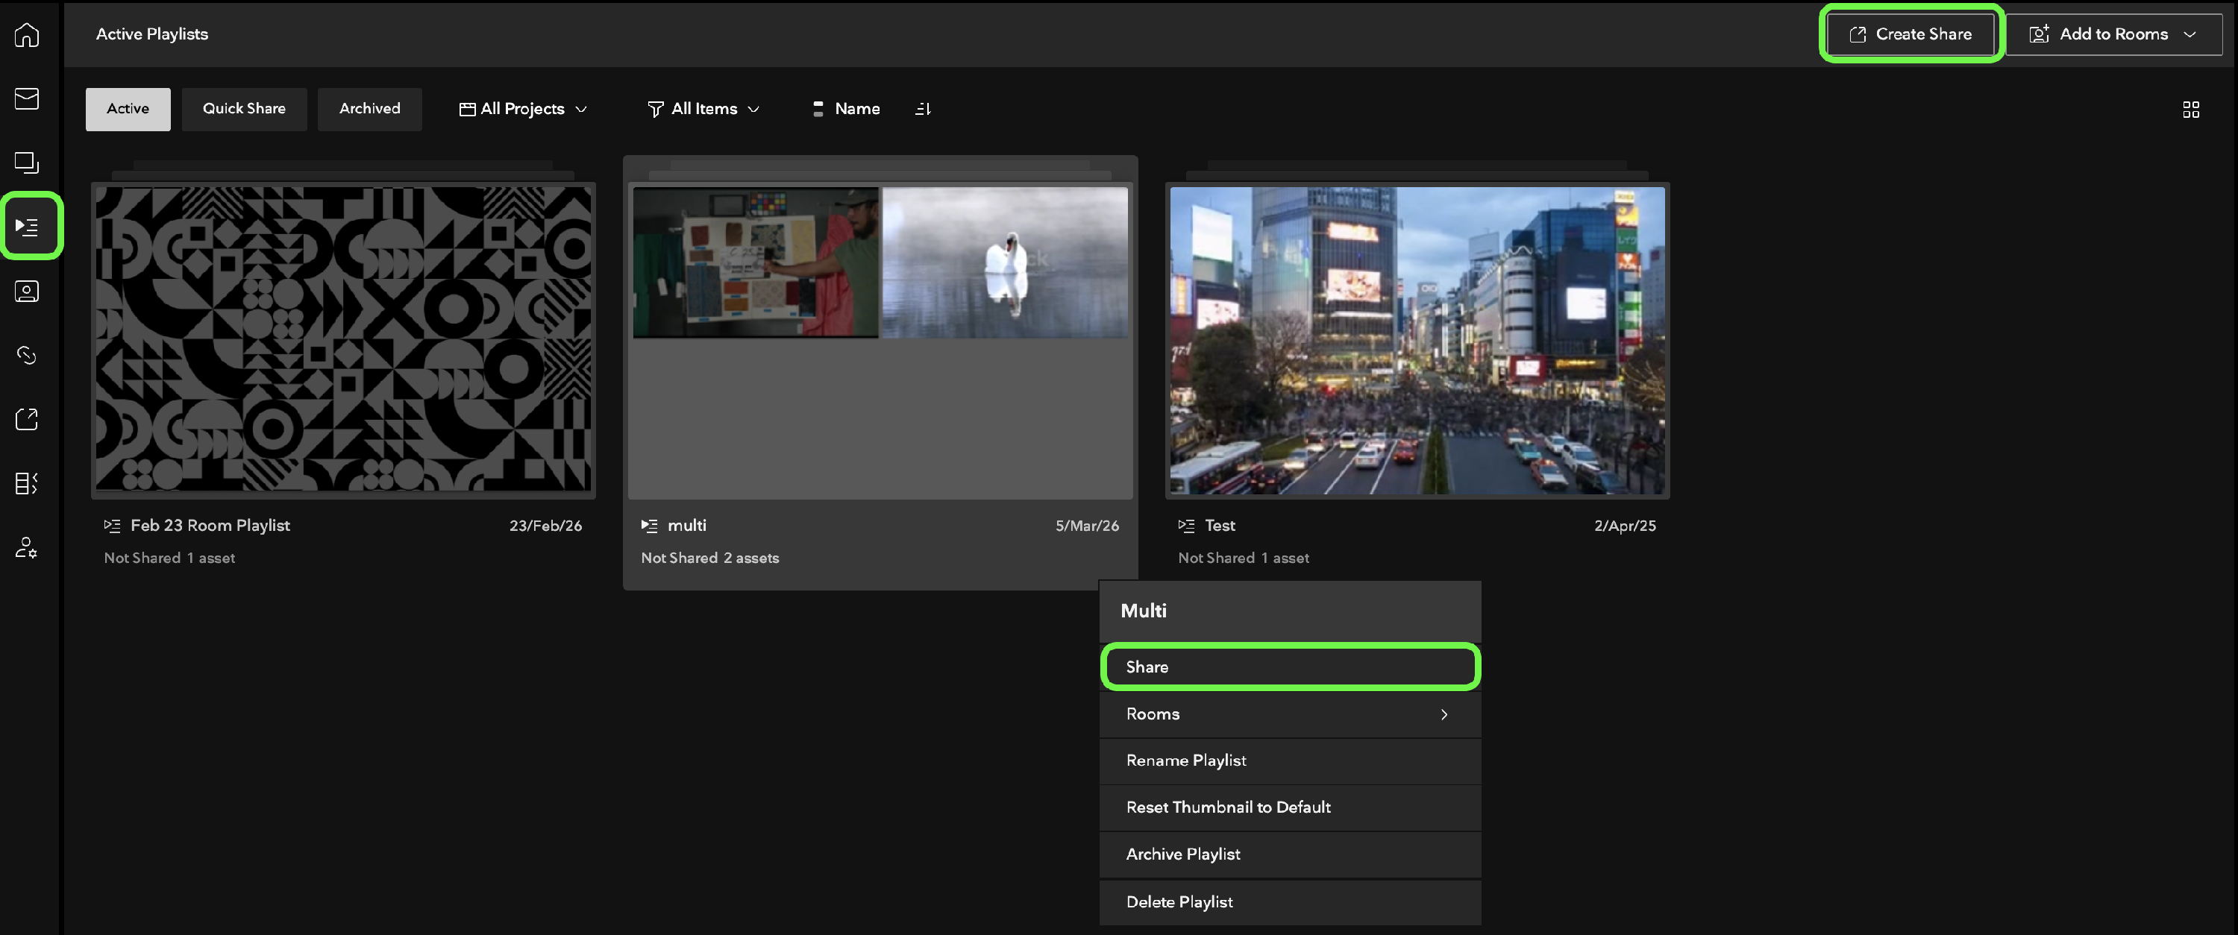Open the All Items filter dropdown
2238x935 pixels.
[x=703, y=110]
